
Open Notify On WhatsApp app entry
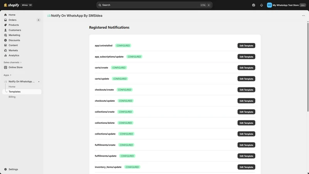pos(22,82)
